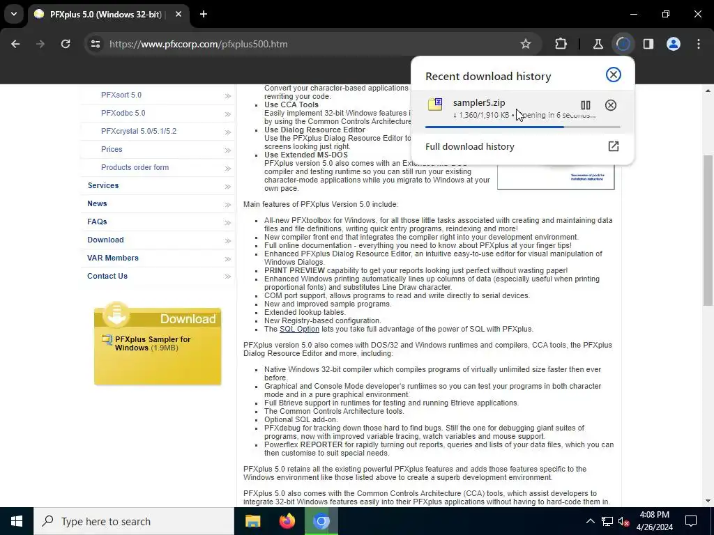Click the sampler5.zip download progress bar
Viewport: 714px width, 535px height.
point(523,127)
